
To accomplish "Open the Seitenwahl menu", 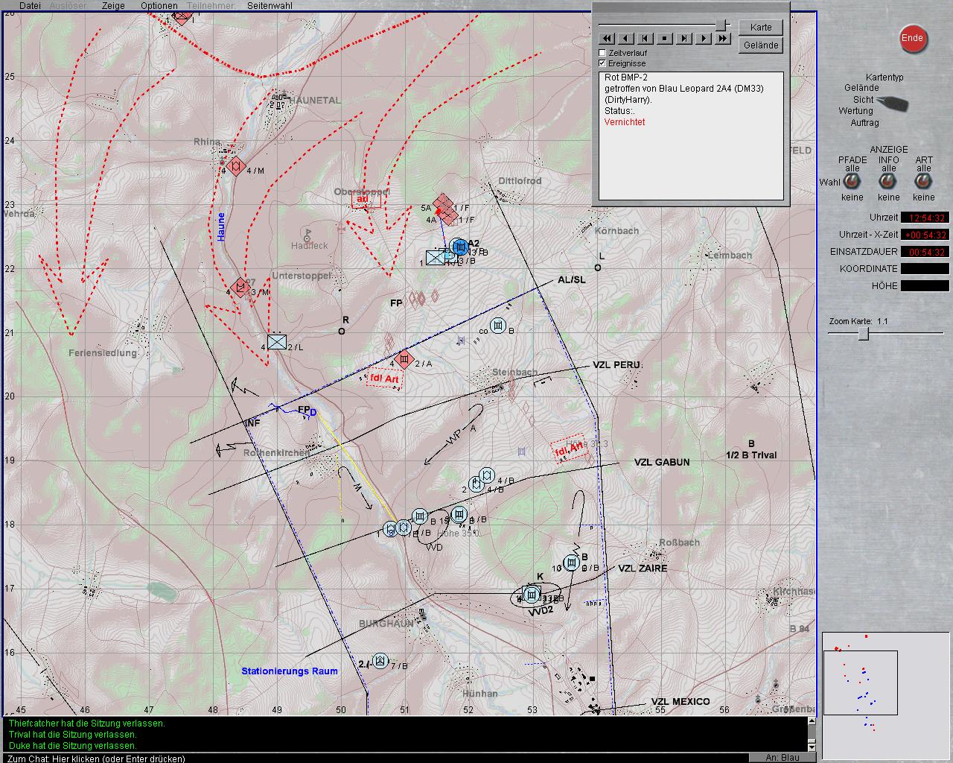I will point(270,5).
